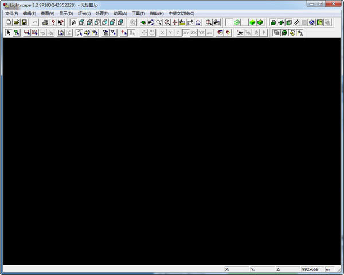This screenshot has width=344, height=275.
Task: Expand the 显示(D) menu
Action: (x=66, y=13)
